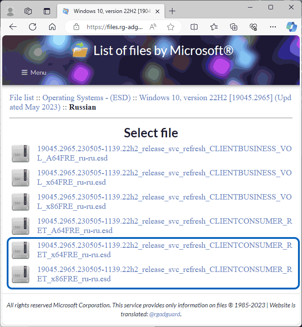Expand the Menu hamburger

(x=34, y=72)
